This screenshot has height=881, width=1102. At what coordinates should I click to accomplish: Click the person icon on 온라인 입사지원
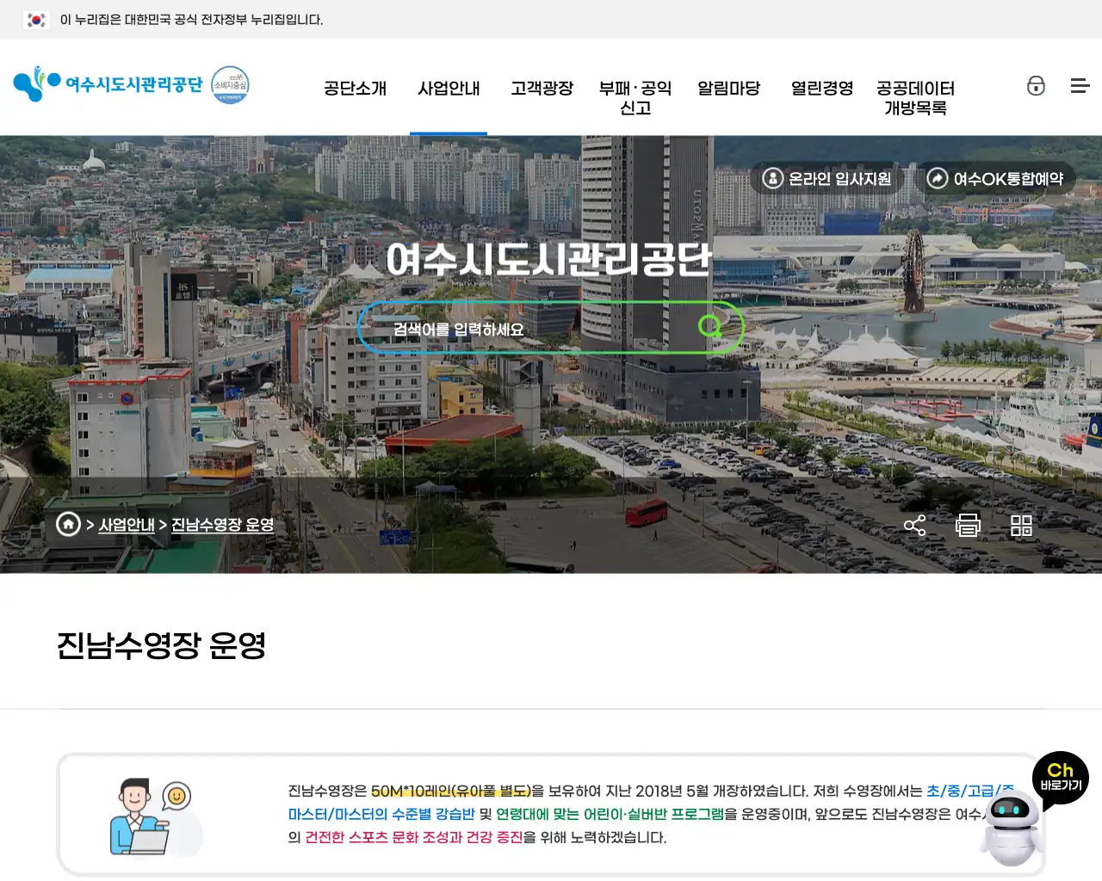[x=772, y=178]
